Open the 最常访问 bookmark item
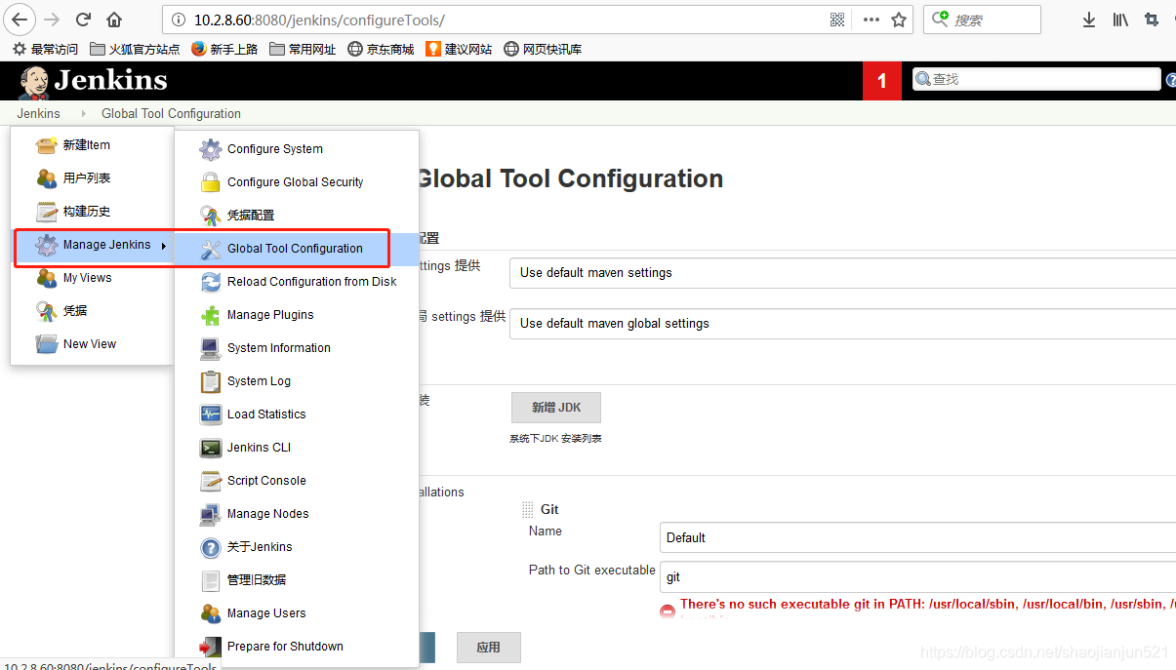 point(45,49)
